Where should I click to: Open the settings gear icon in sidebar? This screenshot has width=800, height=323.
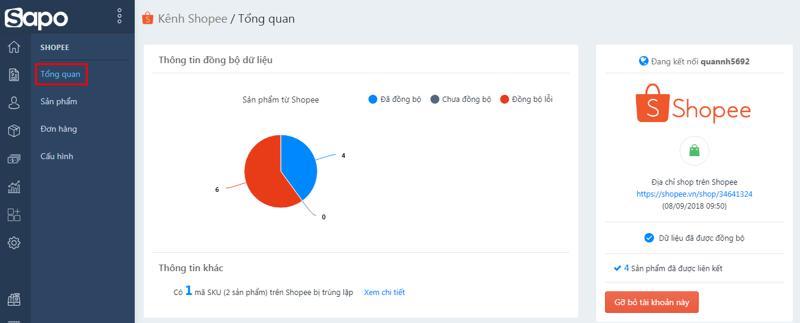pyautogui.click(x=14, y=243)
